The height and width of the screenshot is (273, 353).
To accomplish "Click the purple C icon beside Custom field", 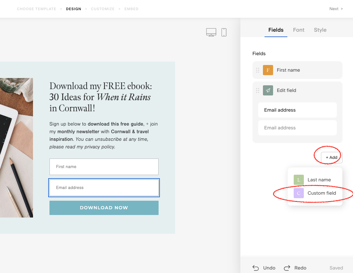I will 298,193.
